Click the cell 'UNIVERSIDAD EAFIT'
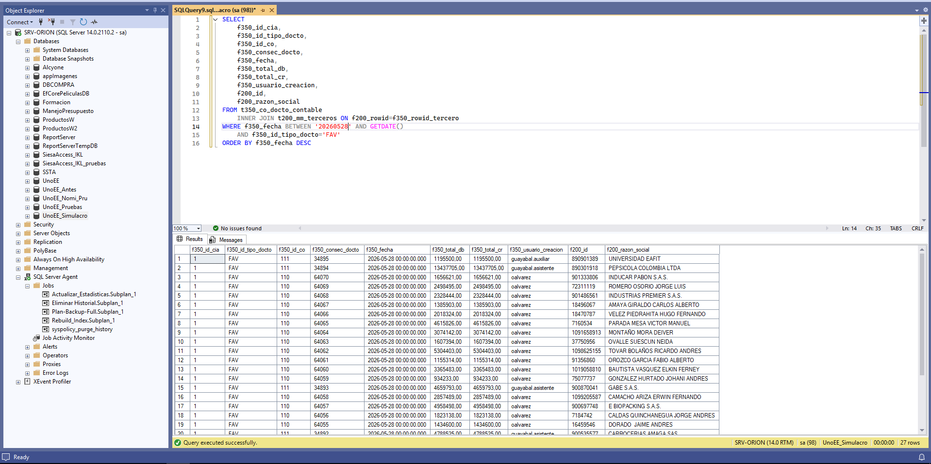931x464 pixels. click(662, 259)
